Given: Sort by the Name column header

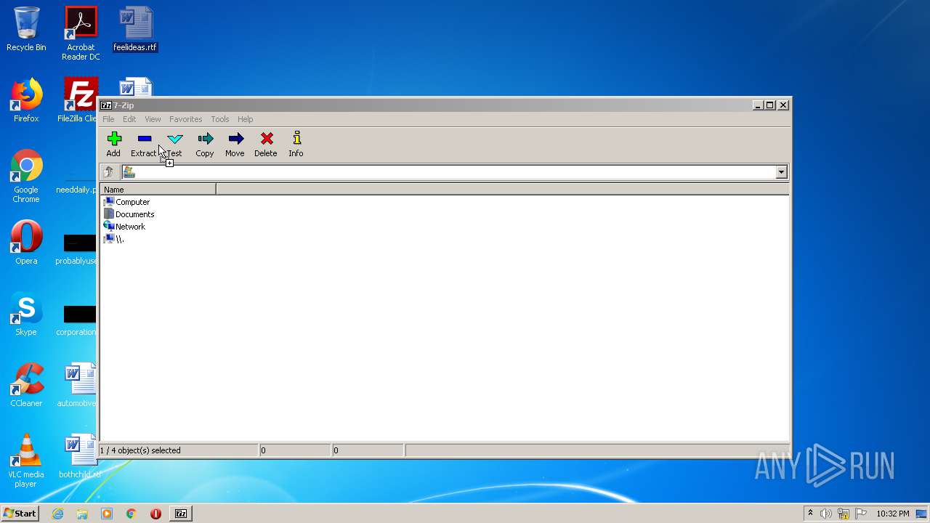Looking at the screenshot, I should (x=158, y=190).
